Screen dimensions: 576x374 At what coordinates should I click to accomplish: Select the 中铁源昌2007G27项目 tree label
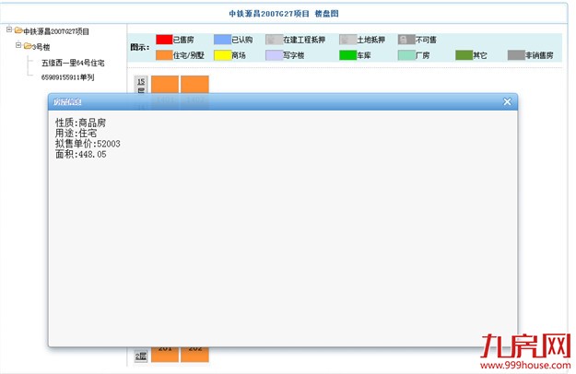click(x=56, y=31)
